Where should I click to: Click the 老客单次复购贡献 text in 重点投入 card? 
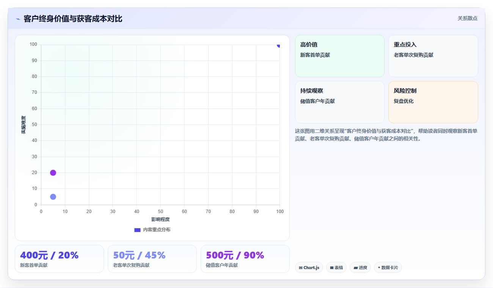click(x=413, y=55)
